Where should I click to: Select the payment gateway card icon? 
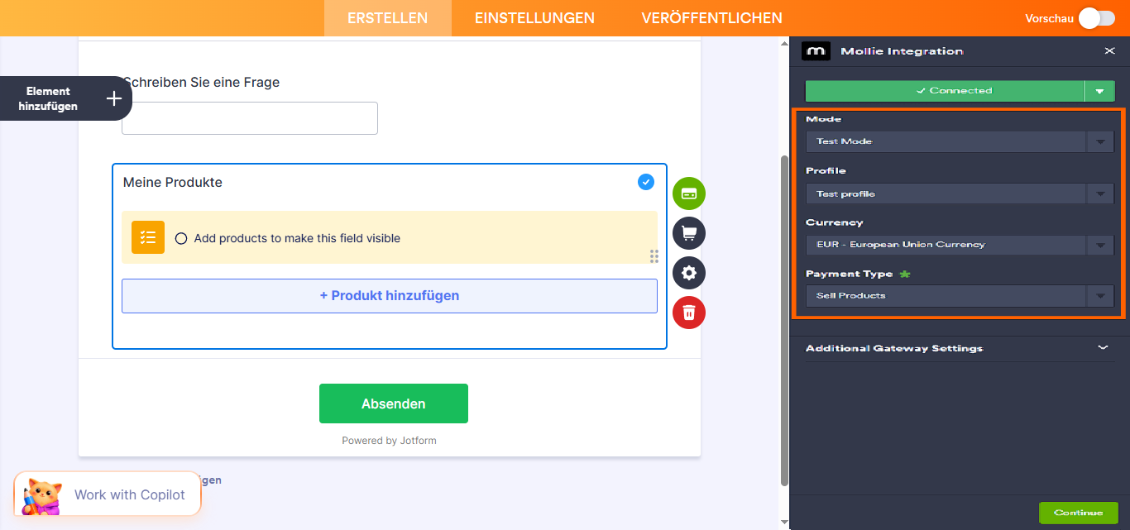689,193
